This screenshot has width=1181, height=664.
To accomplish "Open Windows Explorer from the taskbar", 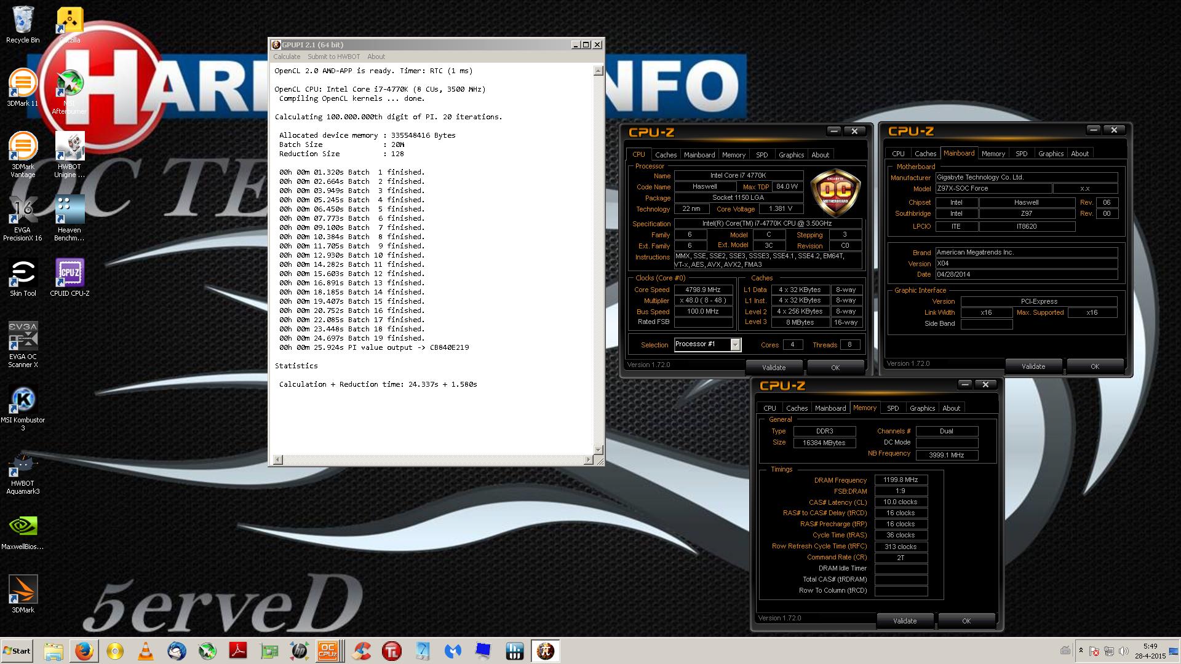I will click(54, 650).
